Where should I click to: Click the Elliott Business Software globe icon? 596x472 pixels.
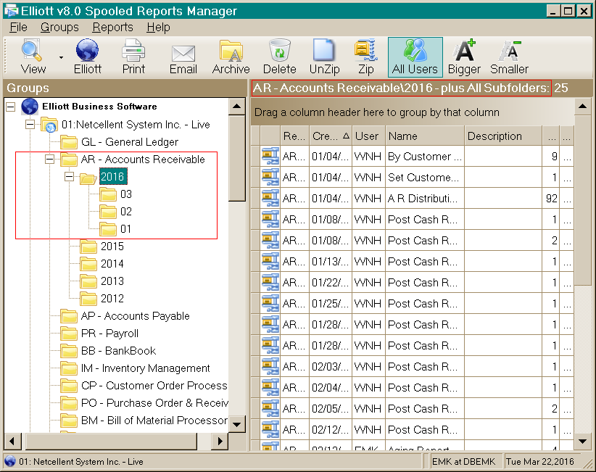pos(29,107)
